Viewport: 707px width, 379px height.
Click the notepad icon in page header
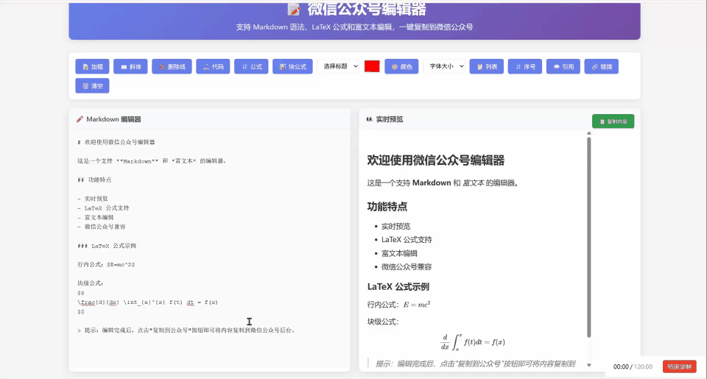click(294, 9)
